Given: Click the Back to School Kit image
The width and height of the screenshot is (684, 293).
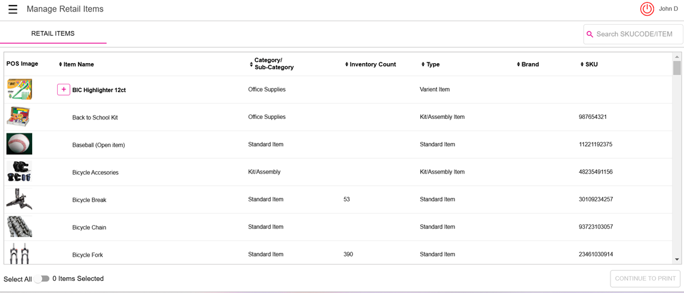Looking at the screenshot, I should 19,116.
